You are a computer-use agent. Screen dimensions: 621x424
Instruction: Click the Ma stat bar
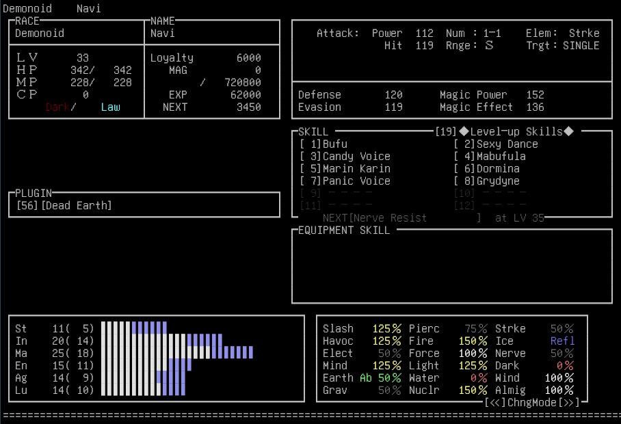pyautogui.click(x=177, y=352)
